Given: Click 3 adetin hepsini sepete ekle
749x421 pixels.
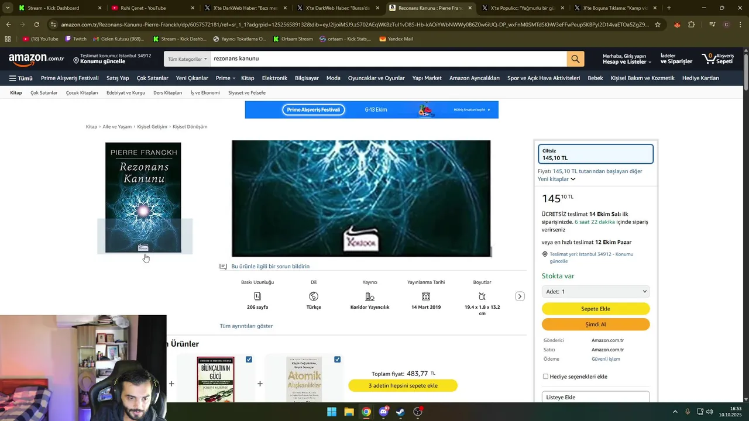Looking at the screenshot, I should click(x=403, y=386).
